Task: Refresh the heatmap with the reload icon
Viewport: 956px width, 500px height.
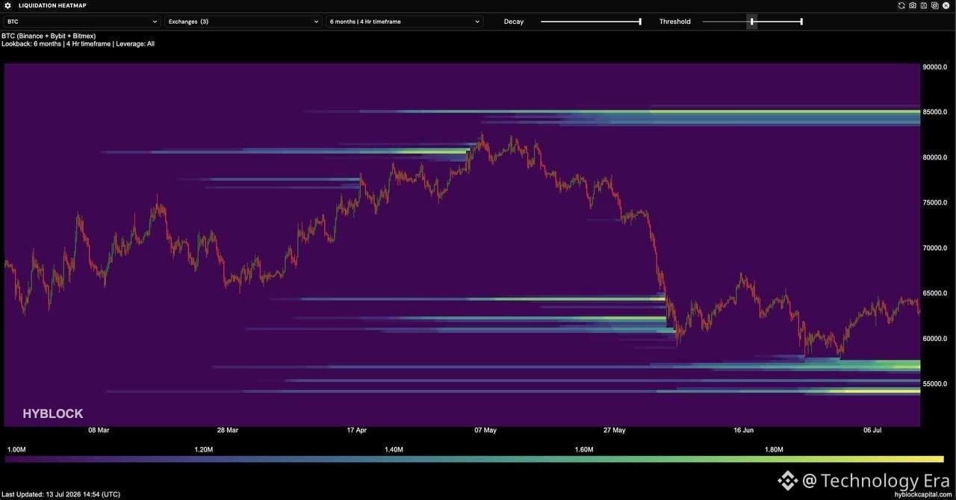Action: point(901,6)
